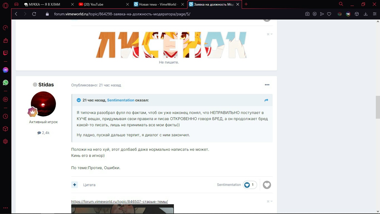Collapse the quoted message from Sentimentation
The width and height of the screenshot is (380, 214).
[79, 100]
